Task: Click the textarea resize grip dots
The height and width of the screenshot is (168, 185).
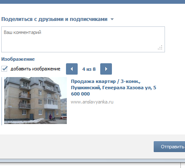Action: pyautogui.click(x=160, y=47)
